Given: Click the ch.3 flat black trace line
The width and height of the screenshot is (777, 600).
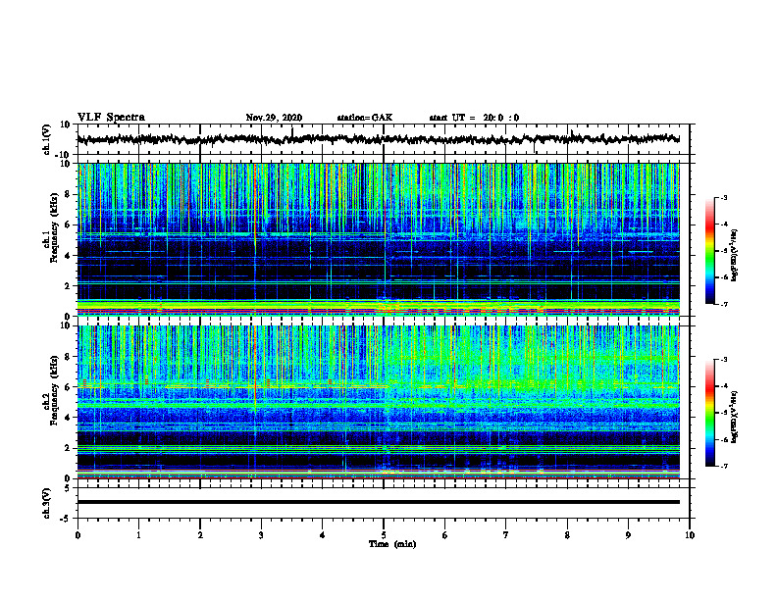Looking at the screenshot, I should (379, 502).
